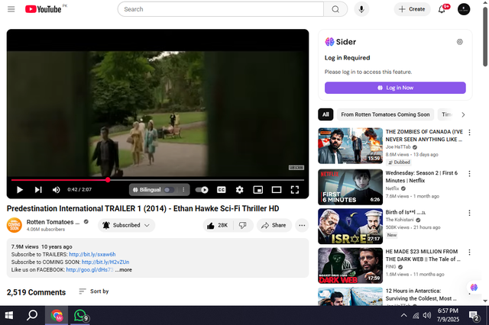Toggle the autoplay switch

(202, 189)
